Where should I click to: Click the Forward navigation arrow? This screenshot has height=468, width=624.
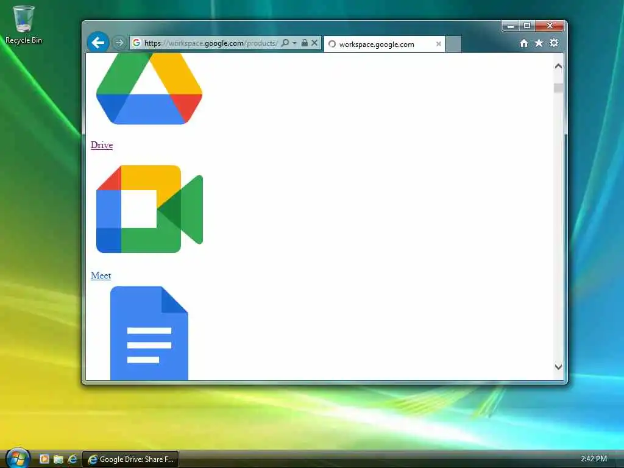pos(119,42)
